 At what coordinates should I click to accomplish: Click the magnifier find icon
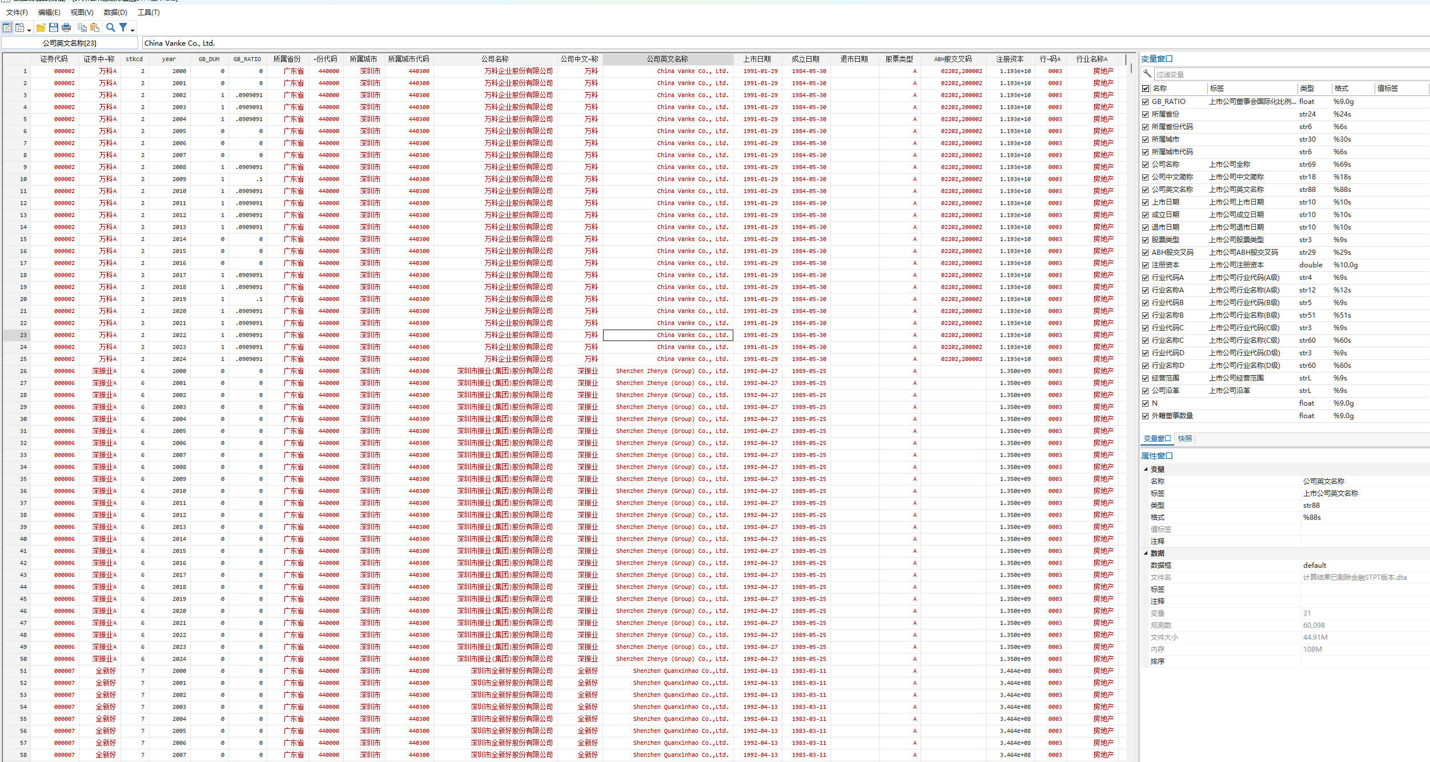pos(111,27)
